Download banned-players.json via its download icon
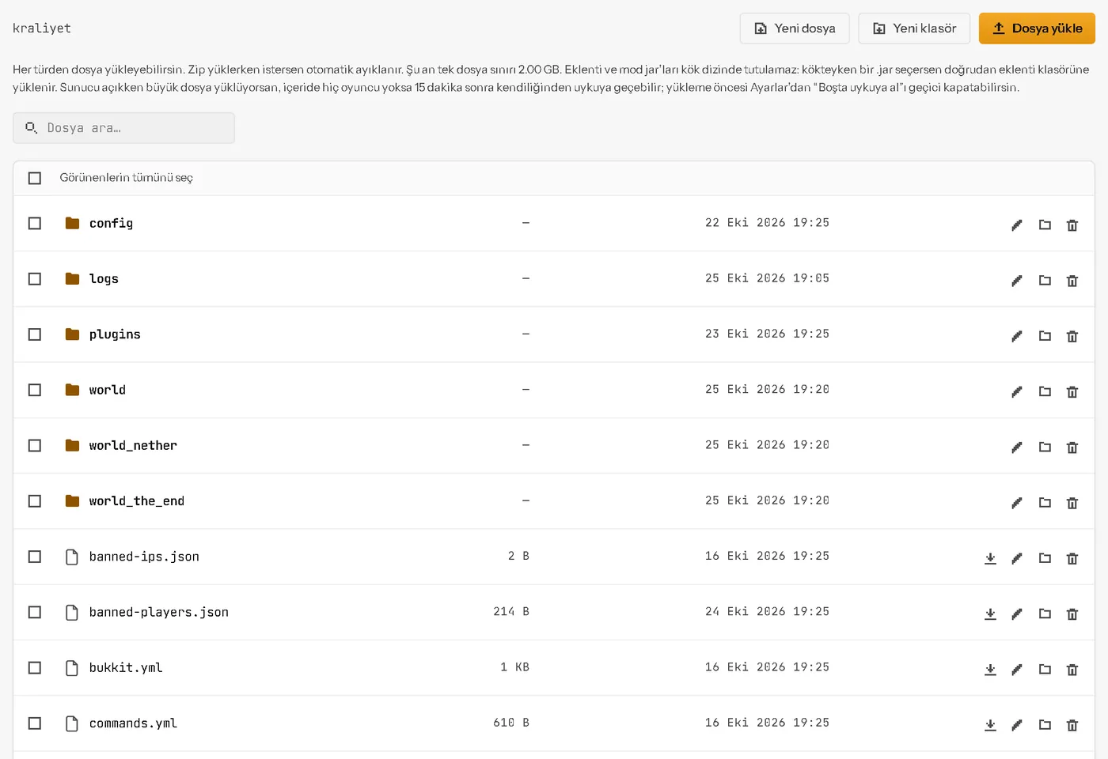1108x759 pixels. coord(990,614)
